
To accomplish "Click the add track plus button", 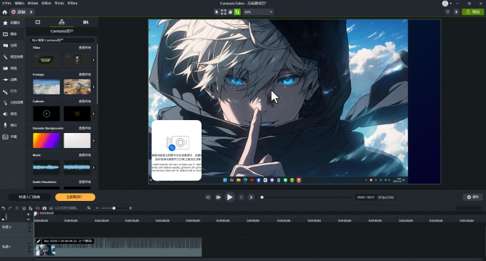I will pyautogui.click(x=28, y=215).
